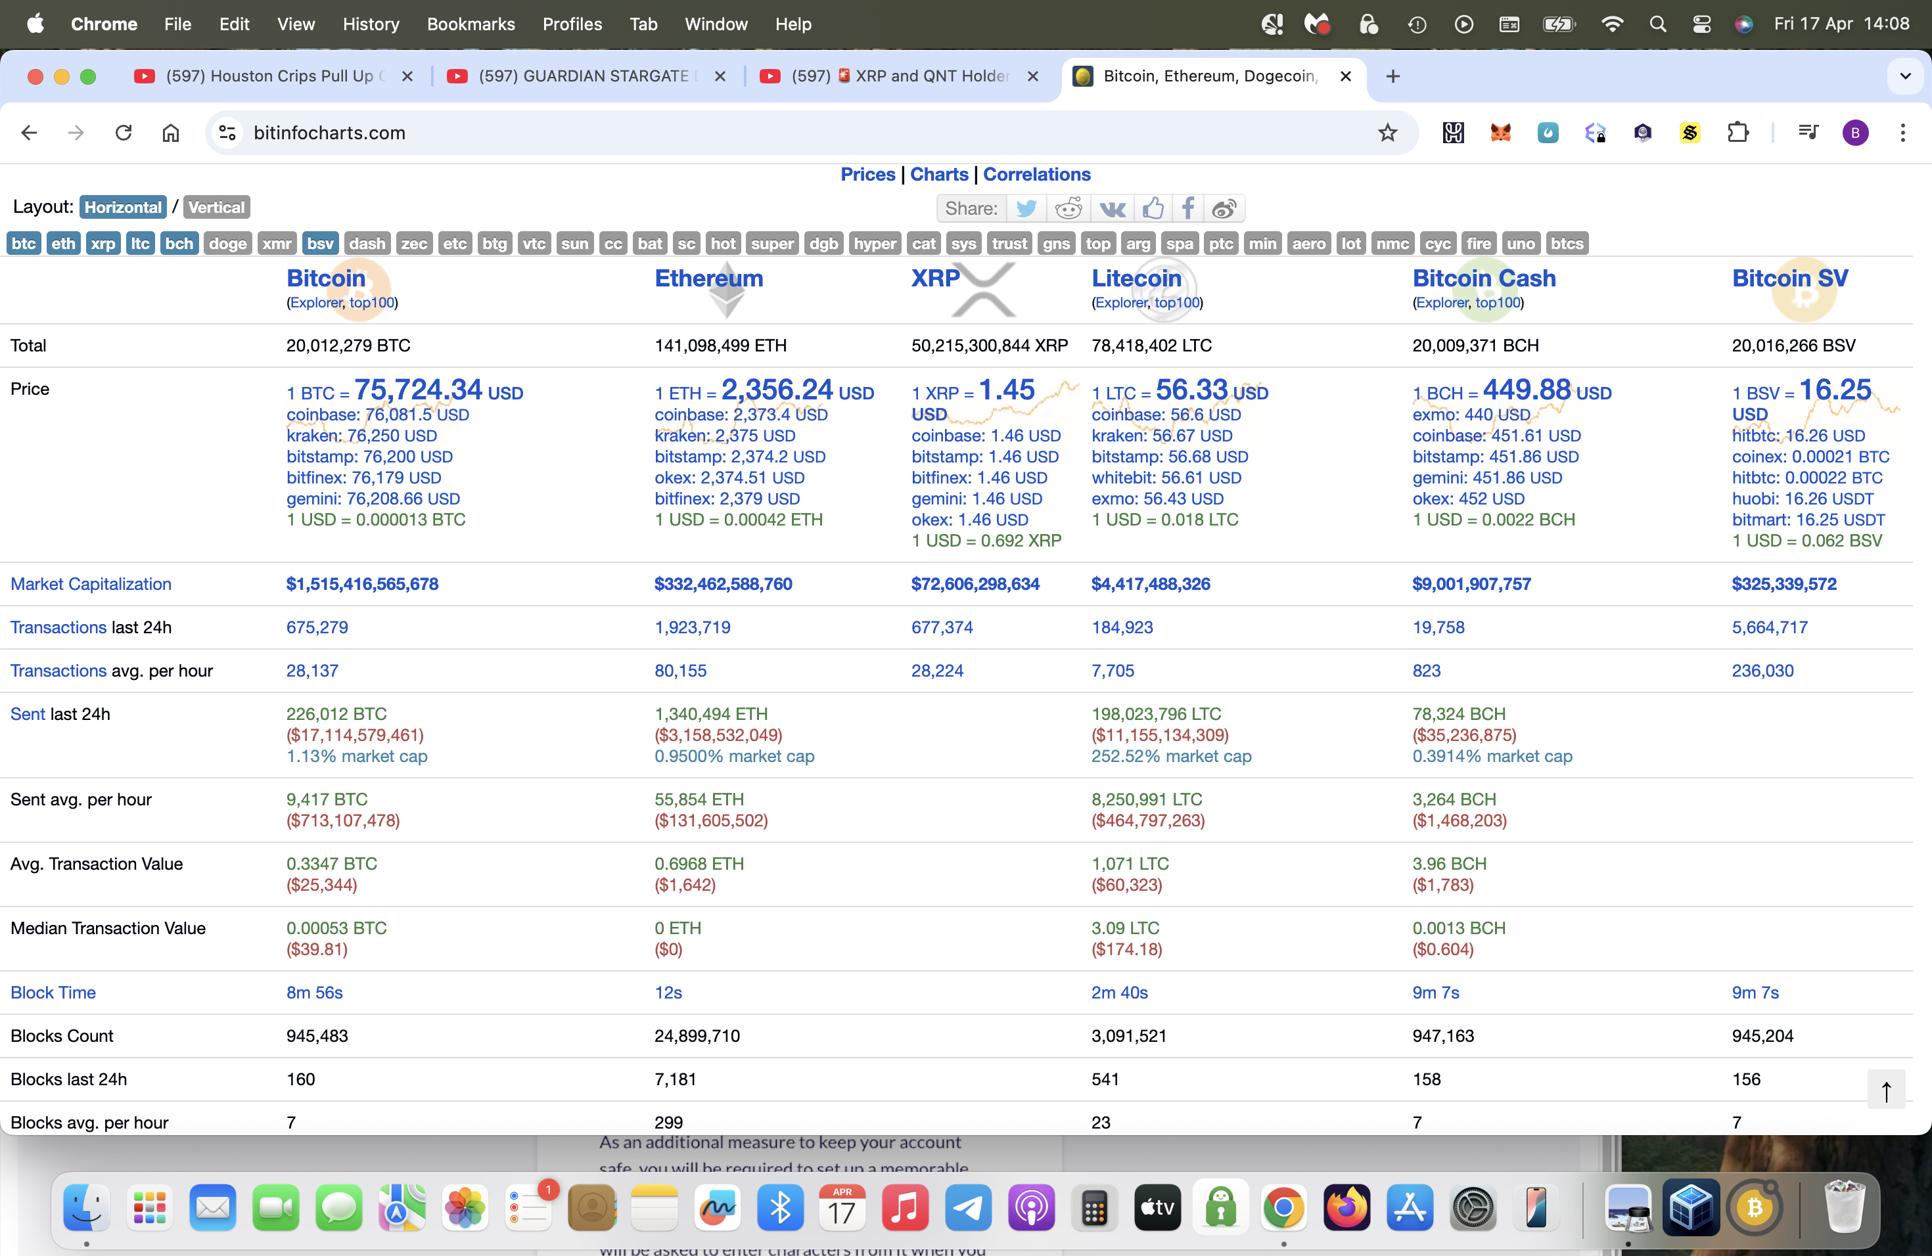Open the Bitcoin Cash heading link

1484,279
